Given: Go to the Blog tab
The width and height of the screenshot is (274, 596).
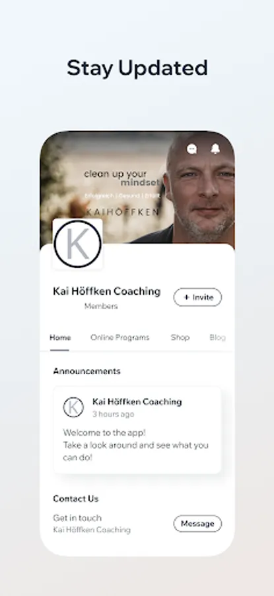Looking at the screenshot, I should coord(217,338).
